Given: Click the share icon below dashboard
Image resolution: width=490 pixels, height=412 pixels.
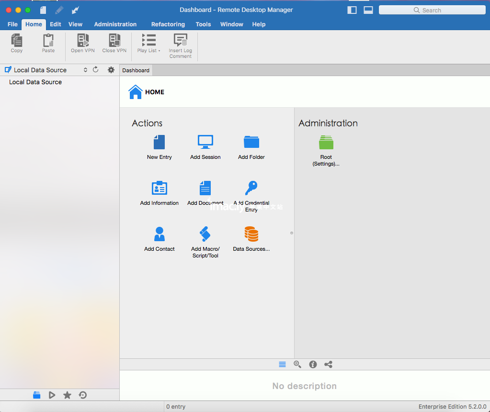Looking at the screenshot, I should coord(328,364).
